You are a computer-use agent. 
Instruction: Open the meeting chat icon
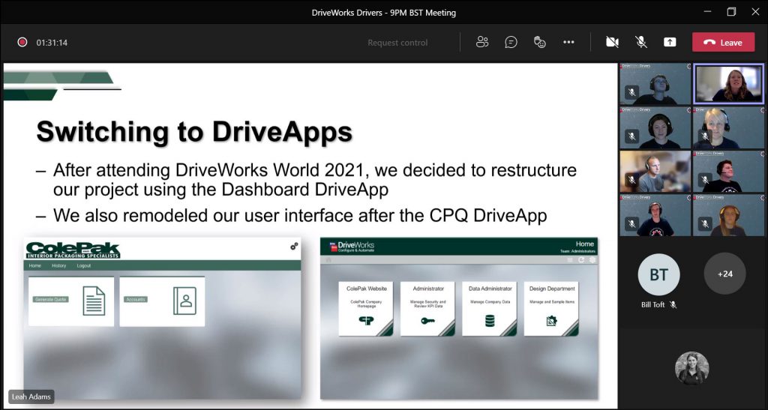click(x=511, y=43)
